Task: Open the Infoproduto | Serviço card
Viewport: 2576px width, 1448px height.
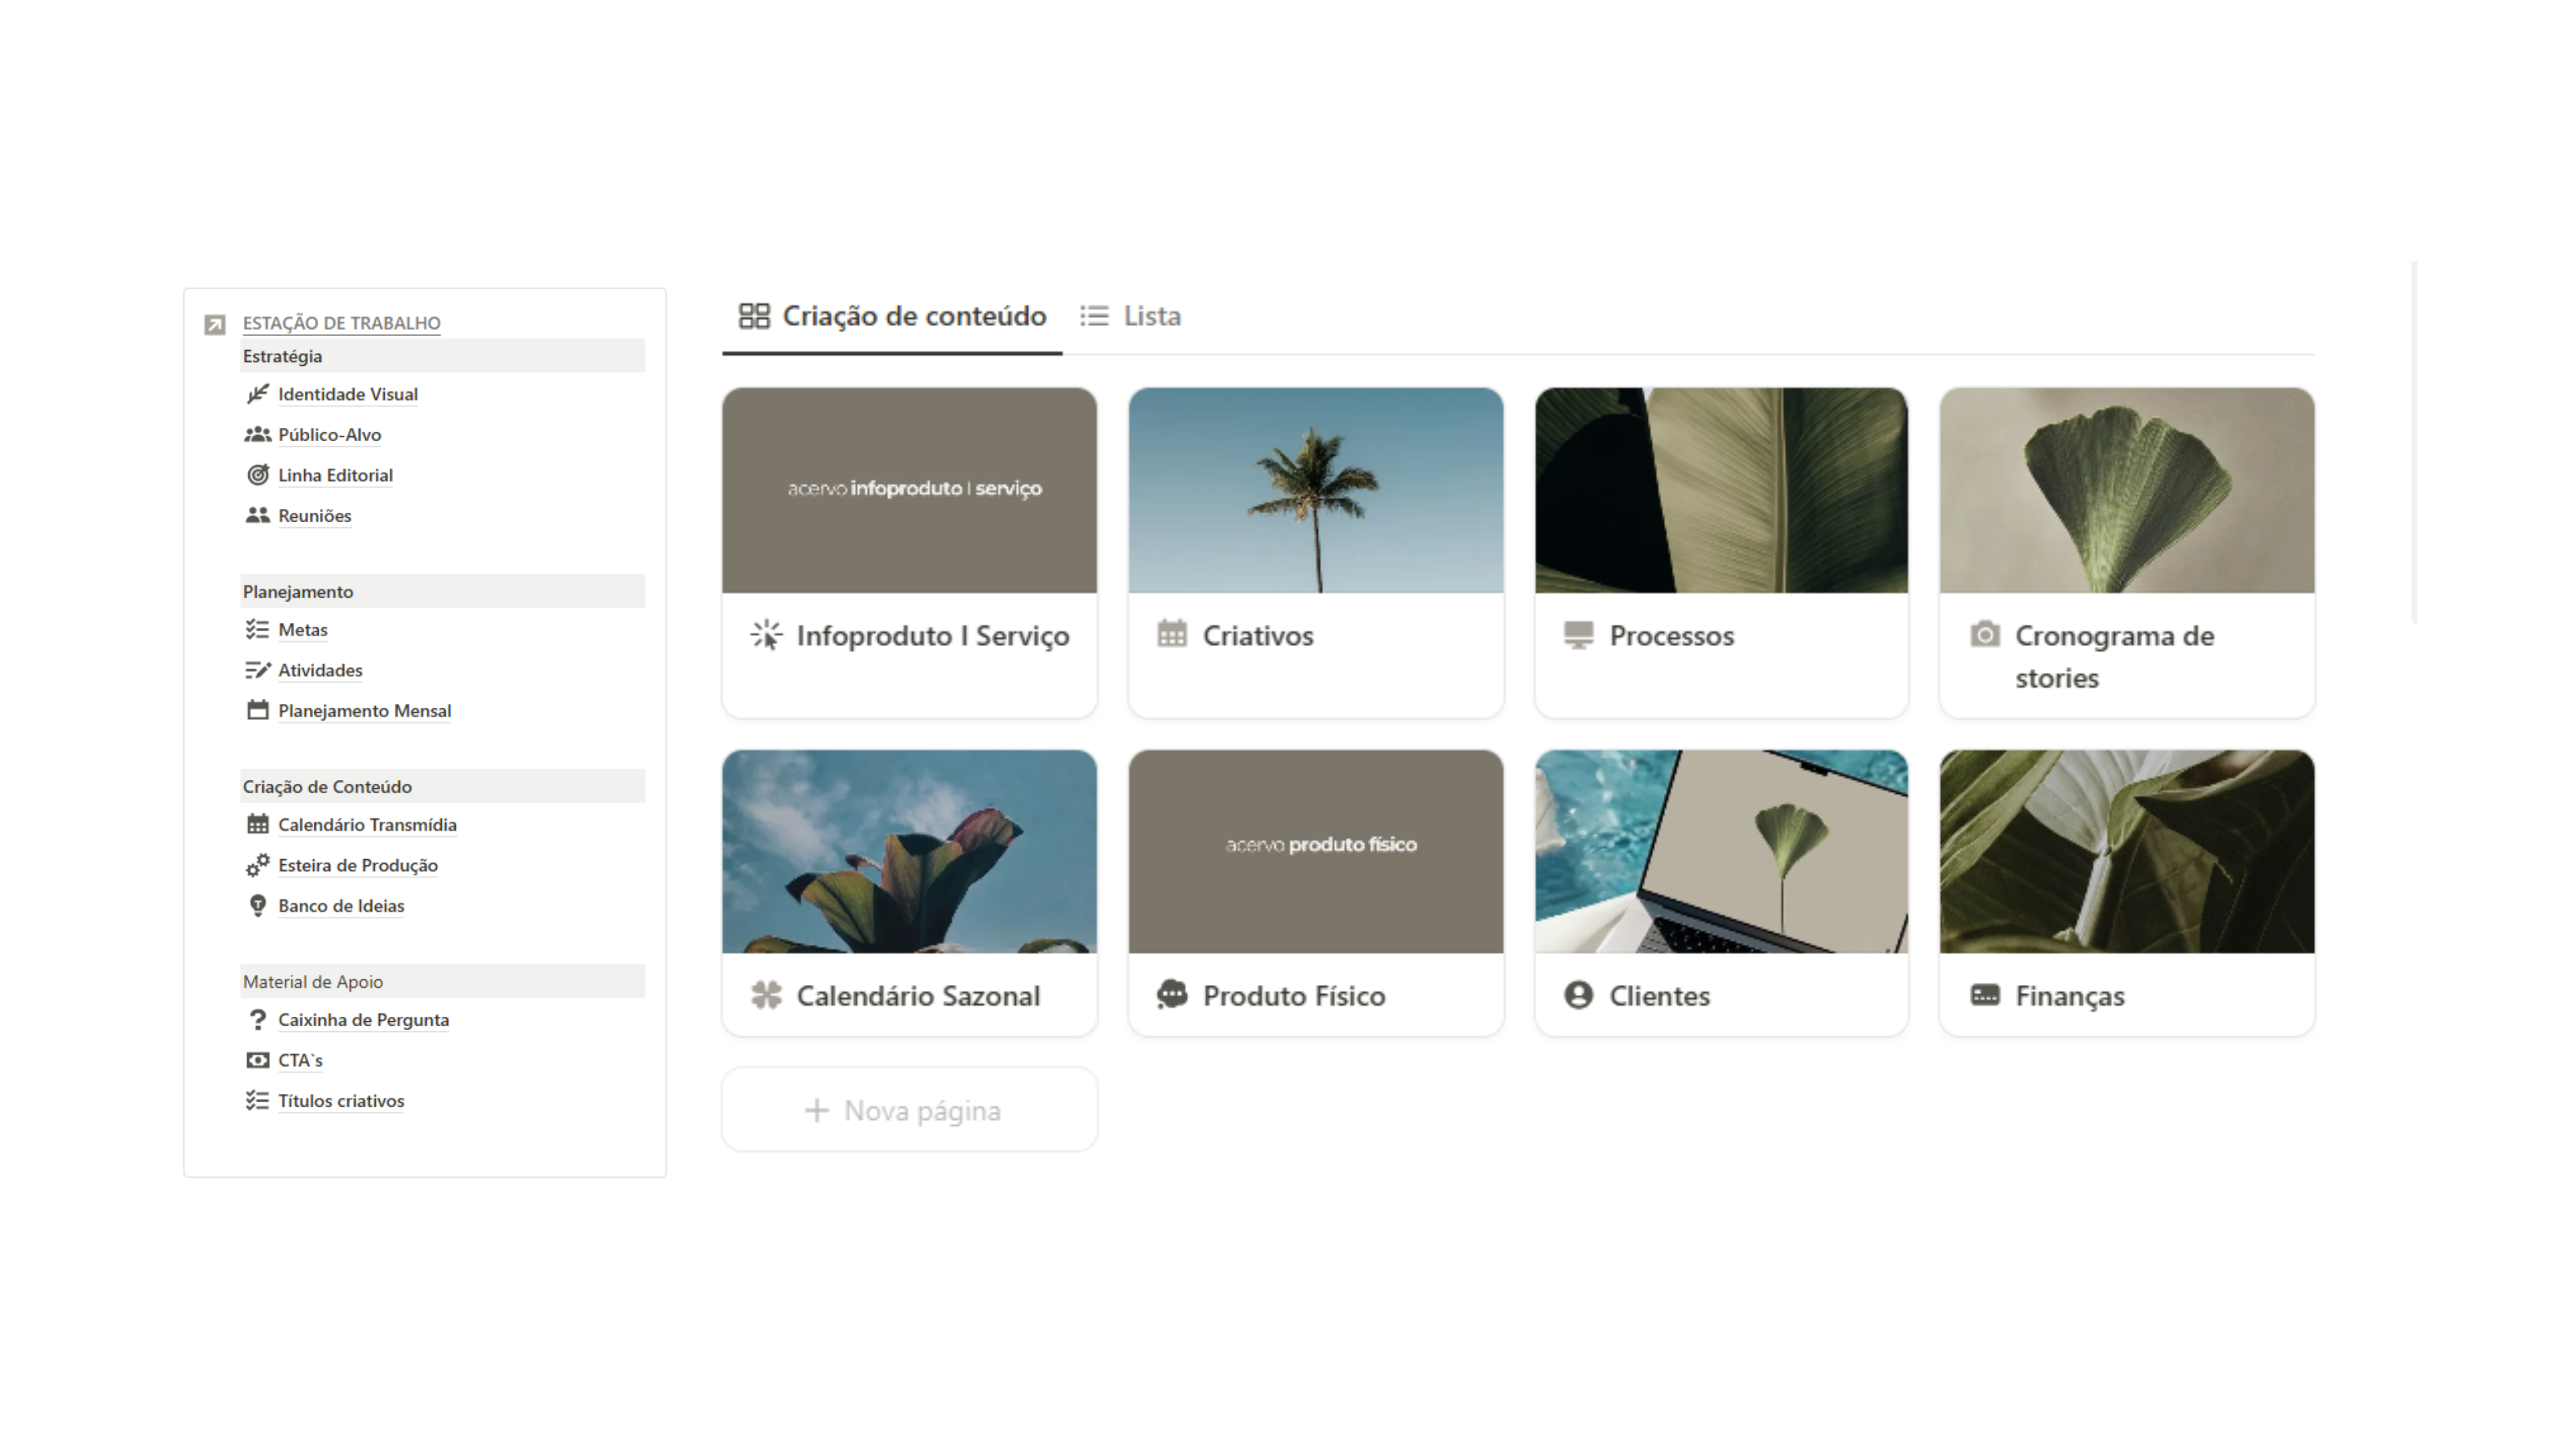Action: point(932,636)
